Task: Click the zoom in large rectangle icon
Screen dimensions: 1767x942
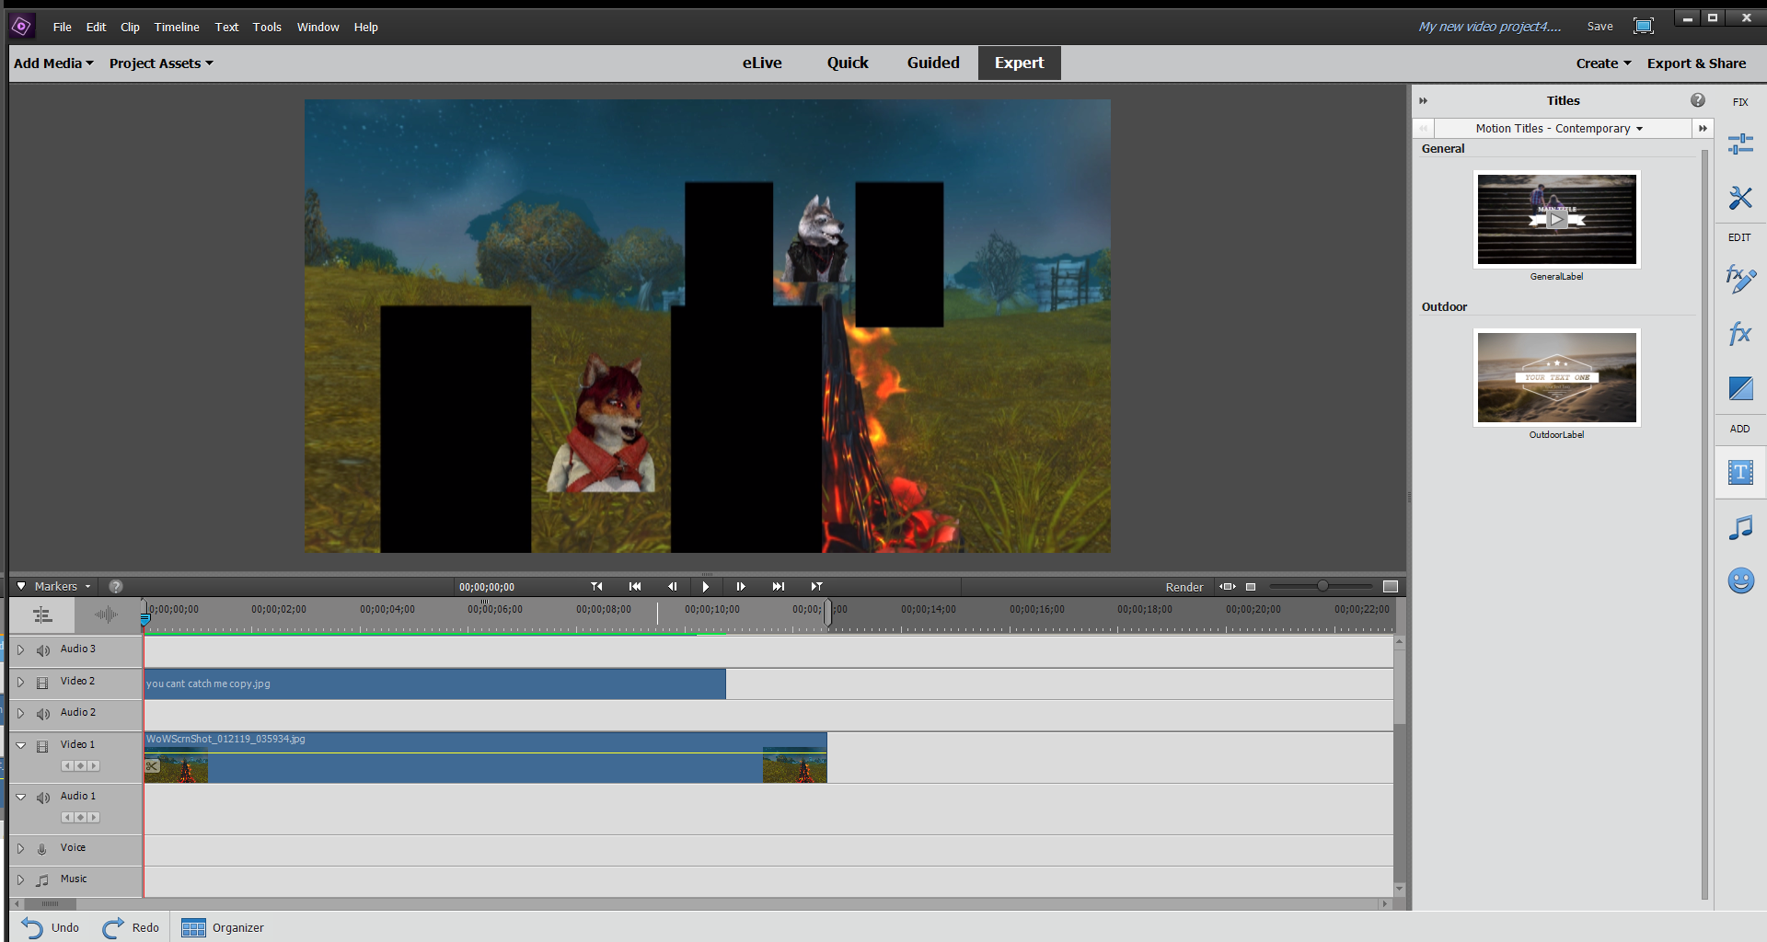Action: pos(1391,586)
